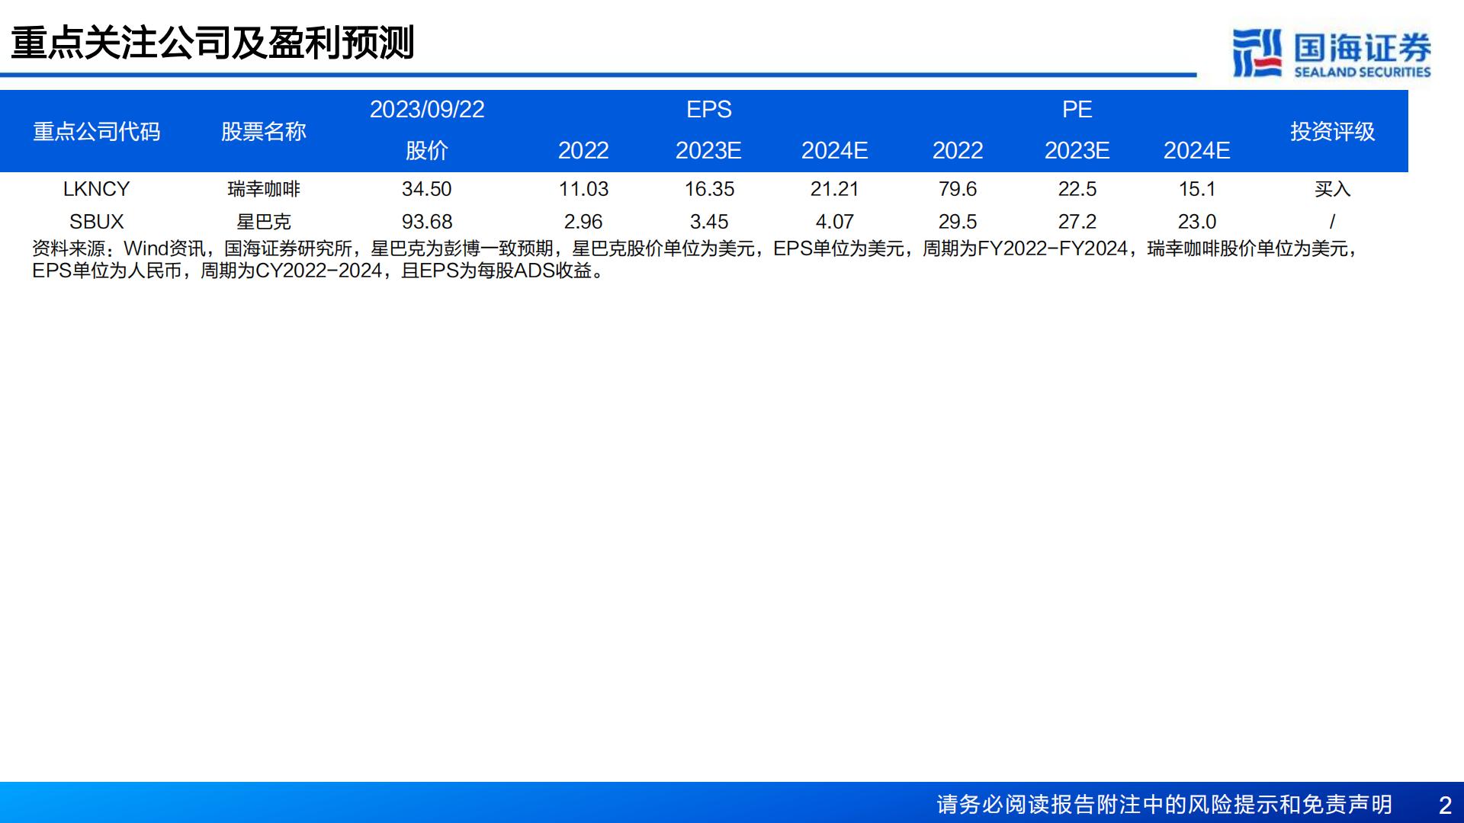Select PE value 29.5

click(x=958, y=222)
